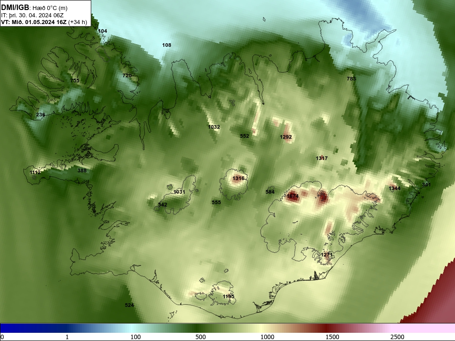
Task: Click the 104 height value
Action: pos(102,31)
